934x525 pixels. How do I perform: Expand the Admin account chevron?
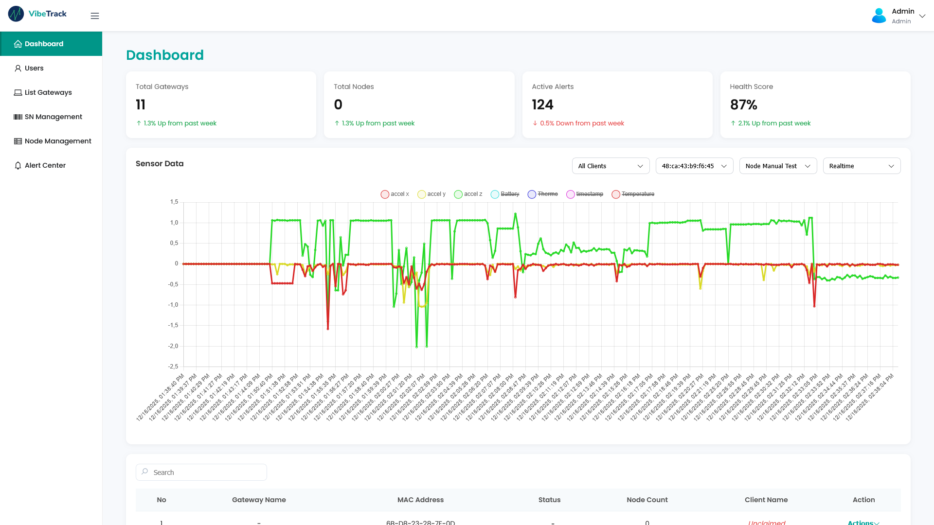922,16
